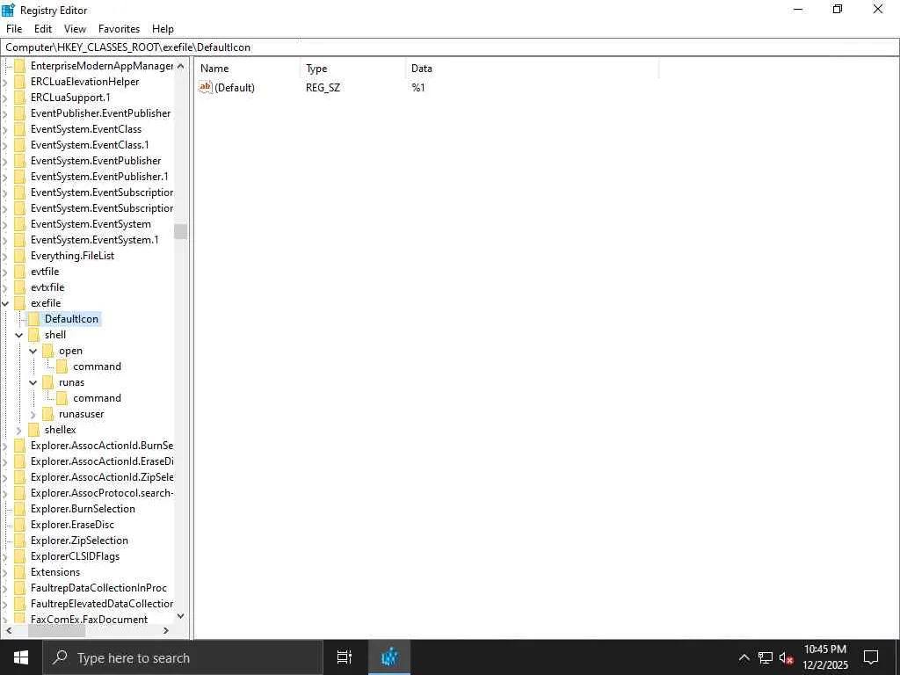Image resolution: width=900 pixels, height=675 pixels.
Task: Open the File menu
Action: click(x=14, y=29)
